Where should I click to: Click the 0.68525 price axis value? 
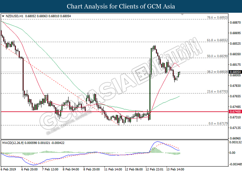point(235,44)
